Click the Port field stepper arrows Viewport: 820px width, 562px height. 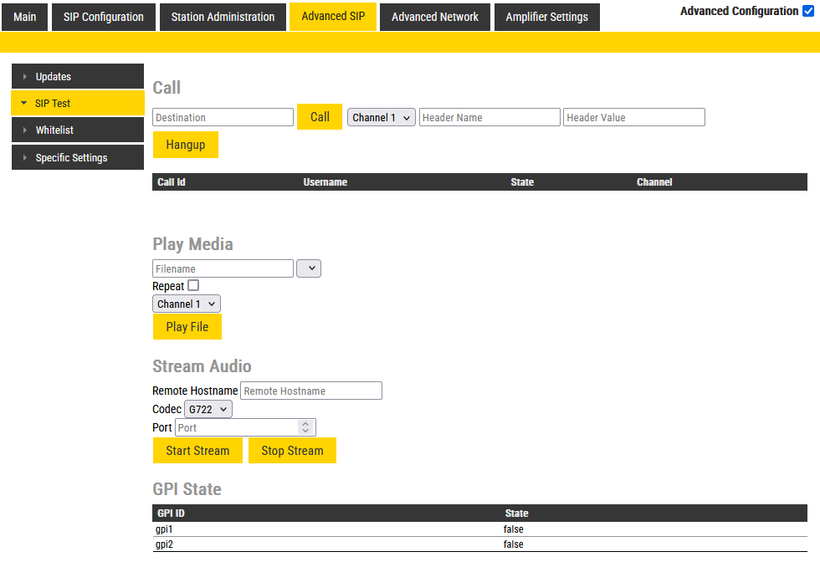(x=306, y=427)
